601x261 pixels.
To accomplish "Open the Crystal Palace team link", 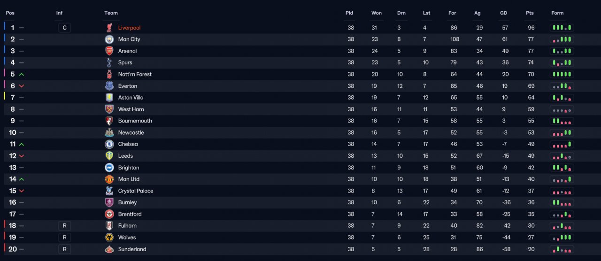I will [x=136, y=191].
